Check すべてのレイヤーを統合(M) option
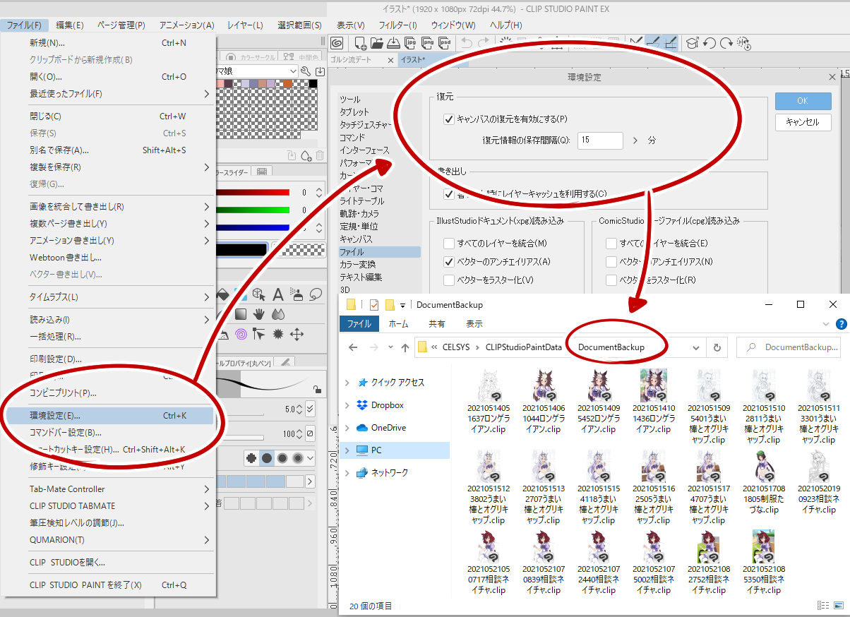The image size is (850, 617). click(449, 244)
